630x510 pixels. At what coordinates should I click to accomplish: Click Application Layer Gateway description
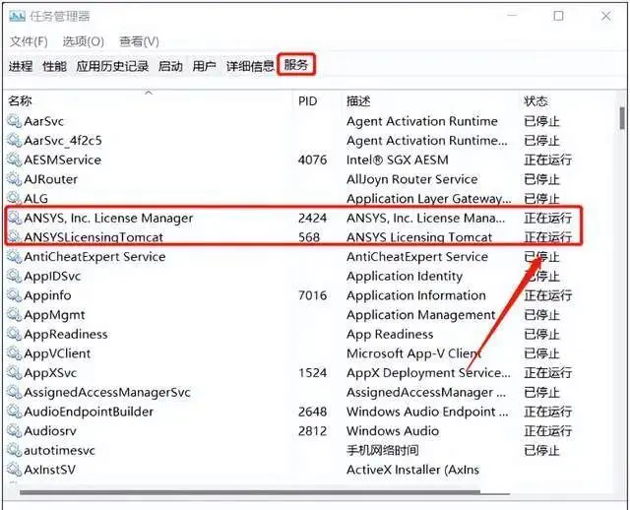tap(429, 198)
